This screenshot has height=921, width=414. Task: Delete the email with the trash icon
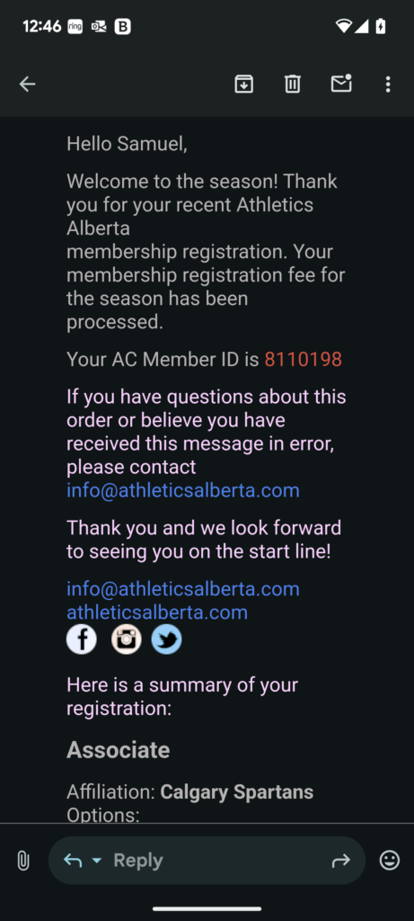[x=293, y=85]
